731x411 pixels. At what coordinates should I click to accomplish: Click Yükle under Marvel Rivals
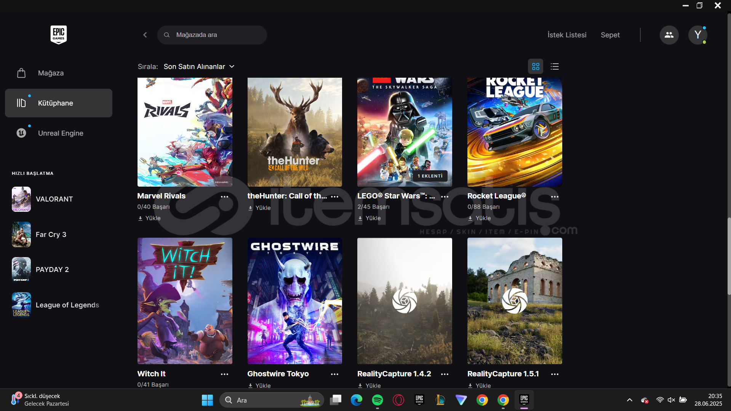(x=149, y=218)
